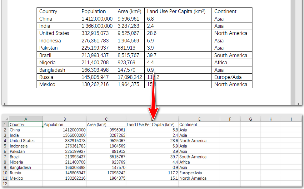The width and height of the screenshot is (304, 189).
Task: Select column B header in spreadsheet
Action: point(64,119)
